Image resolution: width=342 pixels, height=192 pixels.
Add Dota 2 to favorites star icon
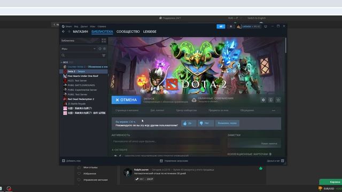278,100
